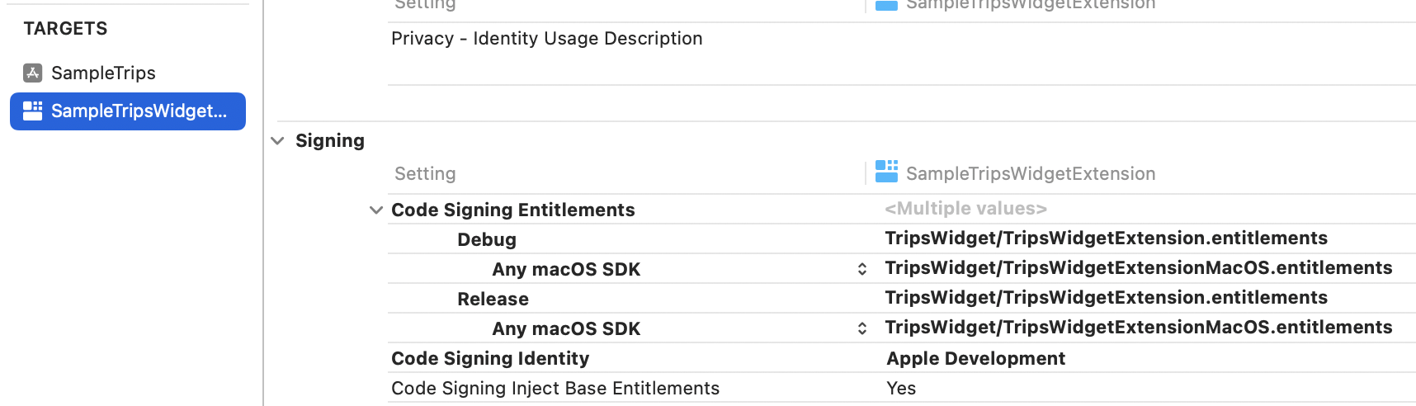Collapse Code Signing Entitlements row
1416x406 pixels.
click(x=376, y=210)
